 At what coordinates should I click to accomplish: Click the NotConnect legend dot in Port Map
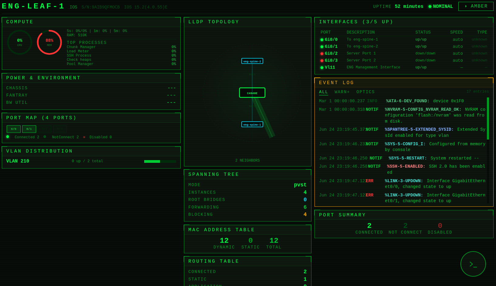45,137
